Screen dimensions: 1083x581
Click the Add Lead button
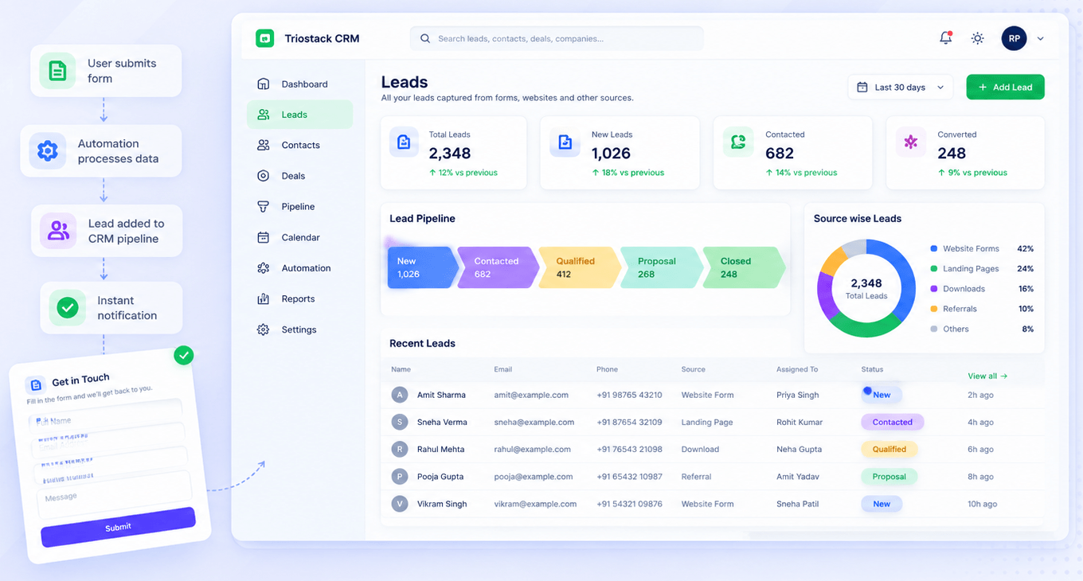coord(1005,88)
